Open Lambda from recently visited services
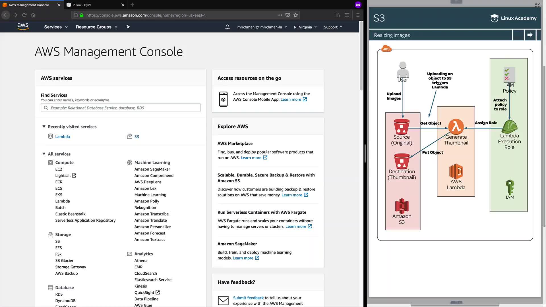Image resolution: width=546 pixels, height=307 pixels. point(62,136)
